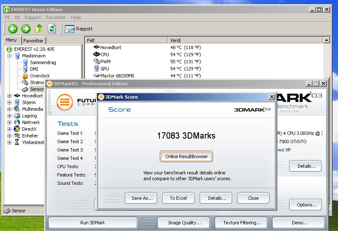The height and width of the screenshot is (231, 338).
Task: Click the CPU temperature row icon
Action: [96, 54]
